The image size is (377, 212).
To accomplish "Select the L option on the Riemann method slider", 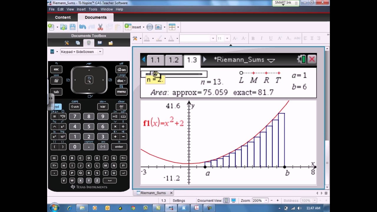I will pyautogui.click(x=241, y=73).
